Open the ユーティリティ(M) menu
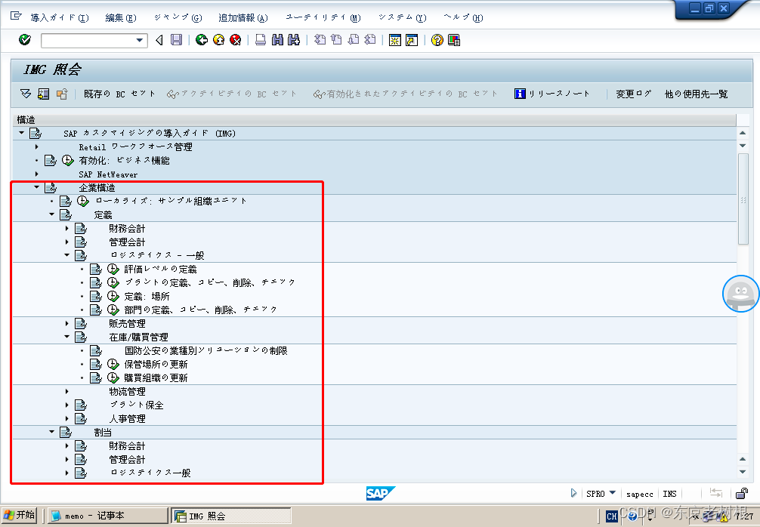The height and width of the screenshot is (527, 760). (323, 18)
